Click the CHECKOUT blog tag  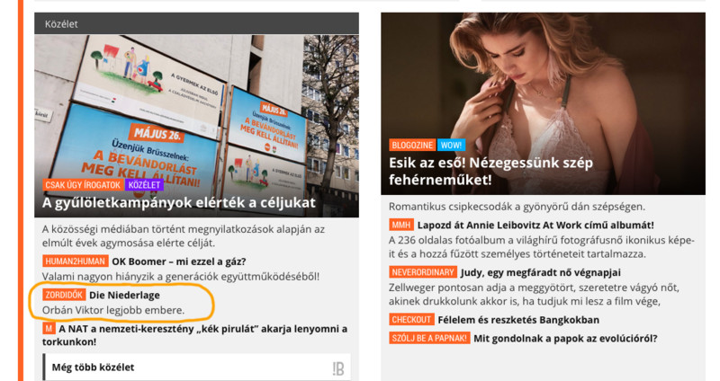click(x=411, y=320)
